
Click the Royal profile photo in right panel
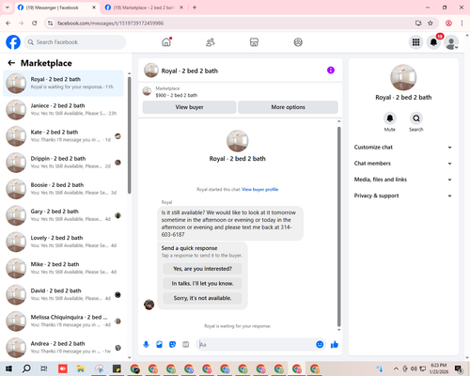(403, 77)
